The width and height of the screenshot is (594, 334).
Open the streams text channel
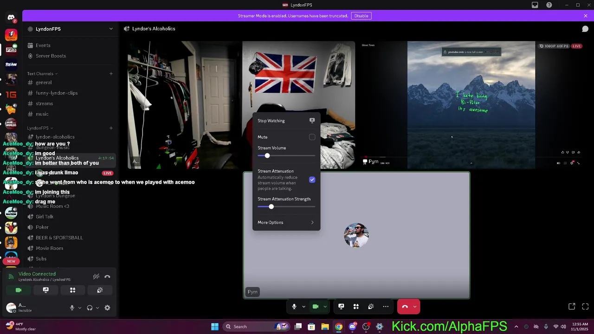click(70, 103)
